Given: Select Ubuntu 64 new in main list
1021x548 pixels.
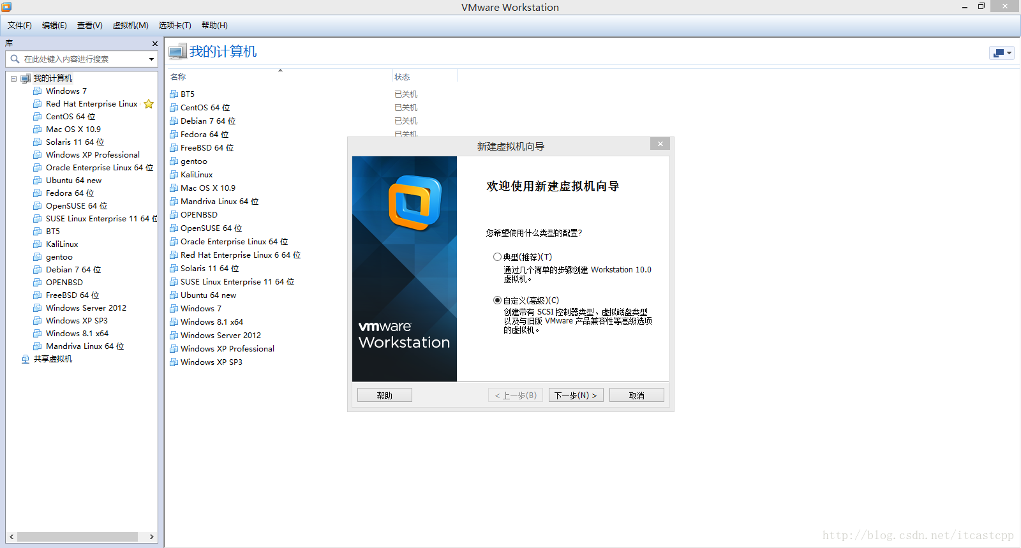Looking at the screenshot, I should point(208,295).
